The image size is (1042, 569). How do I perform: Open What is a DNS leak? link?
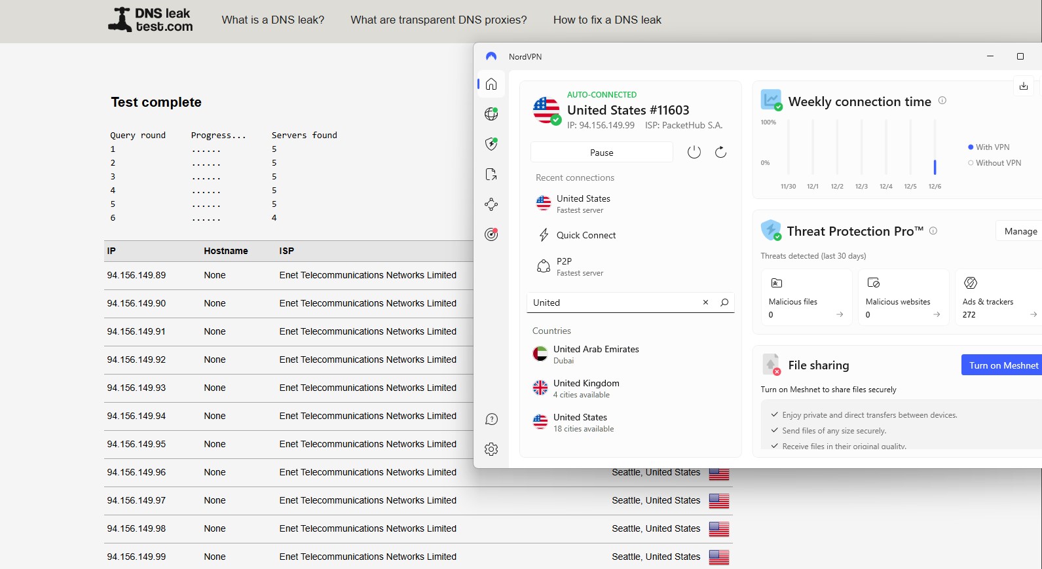[273, 20]
